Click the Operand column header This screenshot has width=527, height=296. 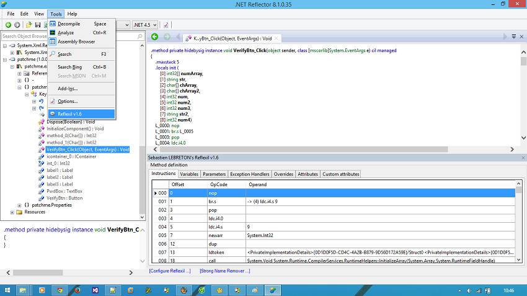click(381, 184)
